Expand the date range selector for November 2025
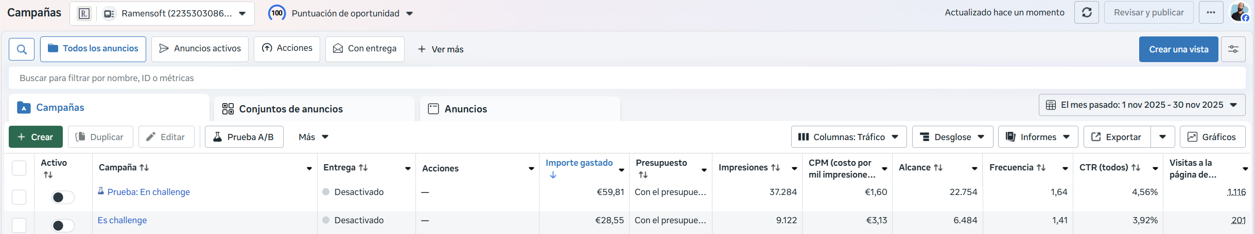The width and height of the screenshot is (1255, 234). coord(1141,105)
